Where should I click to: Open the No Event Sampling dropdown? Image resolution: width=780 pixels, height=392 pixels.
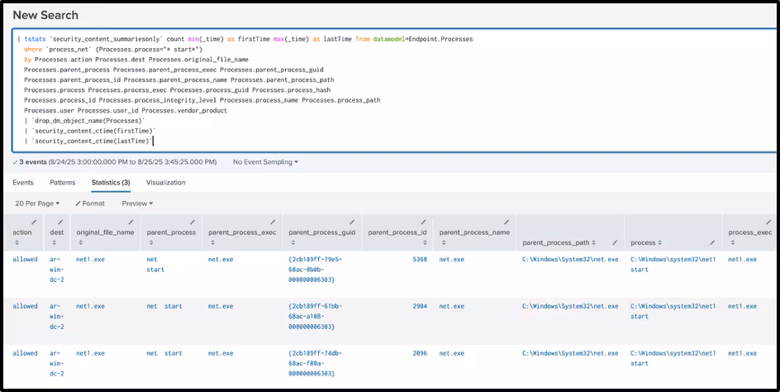click(x=265, y=162)
